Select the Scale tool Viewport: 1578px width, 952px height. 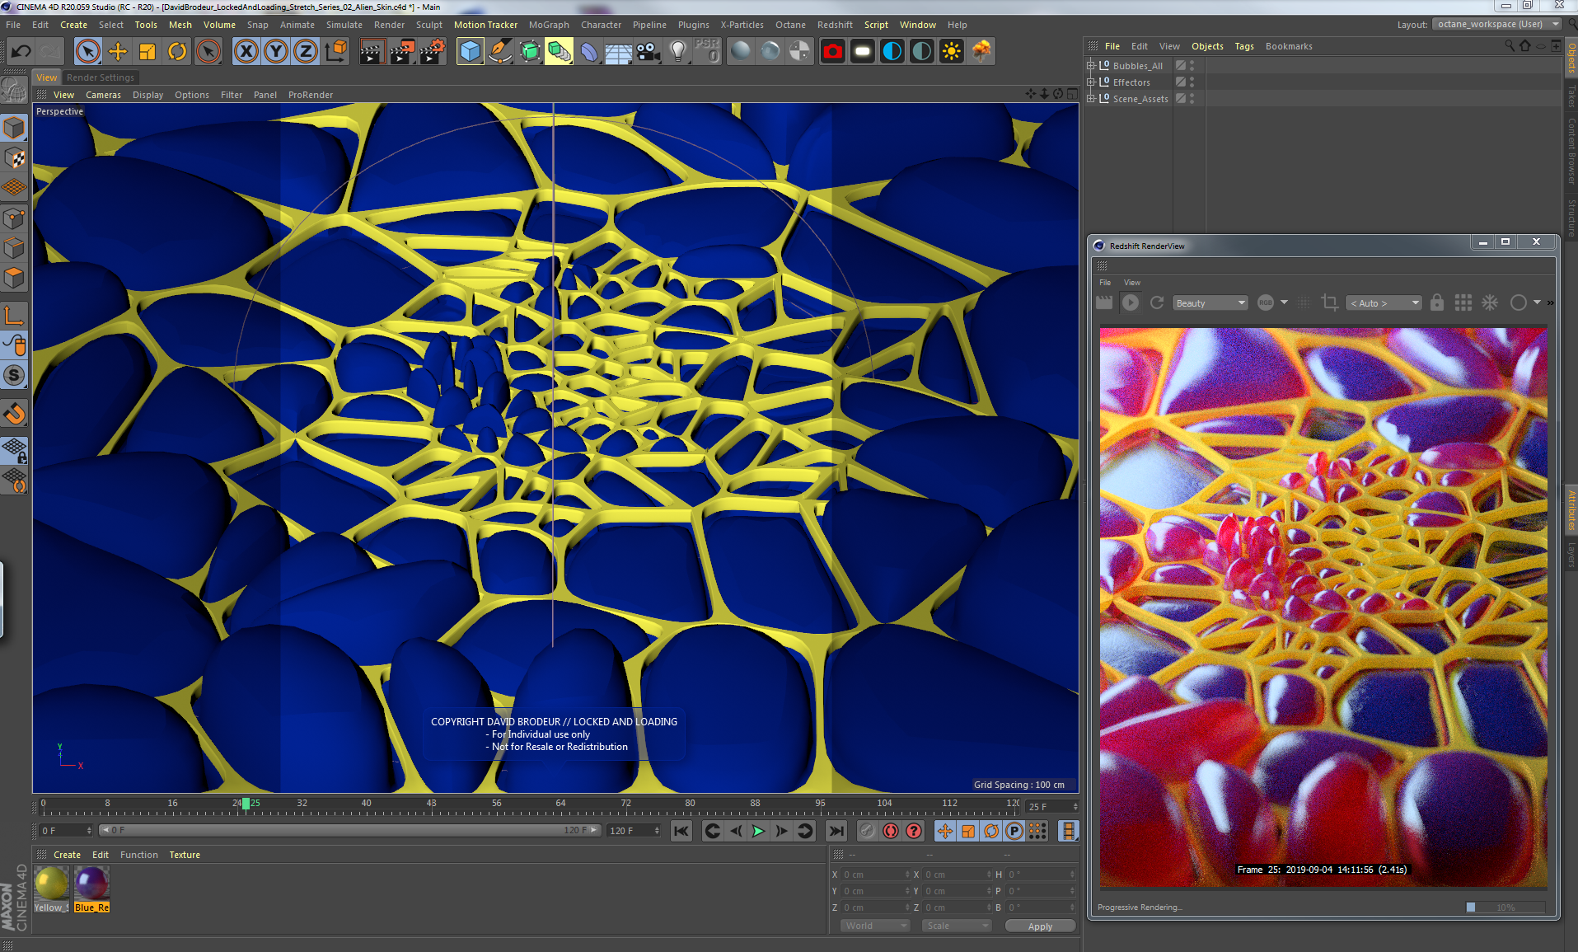coord(147,51)
